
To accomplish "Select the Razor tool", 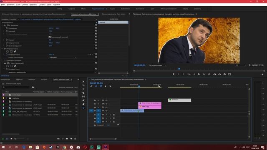I will (83, 93).
